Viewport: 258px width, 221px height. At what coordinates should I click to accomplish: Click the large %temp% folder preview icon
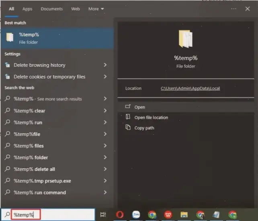tap(186, 39)
